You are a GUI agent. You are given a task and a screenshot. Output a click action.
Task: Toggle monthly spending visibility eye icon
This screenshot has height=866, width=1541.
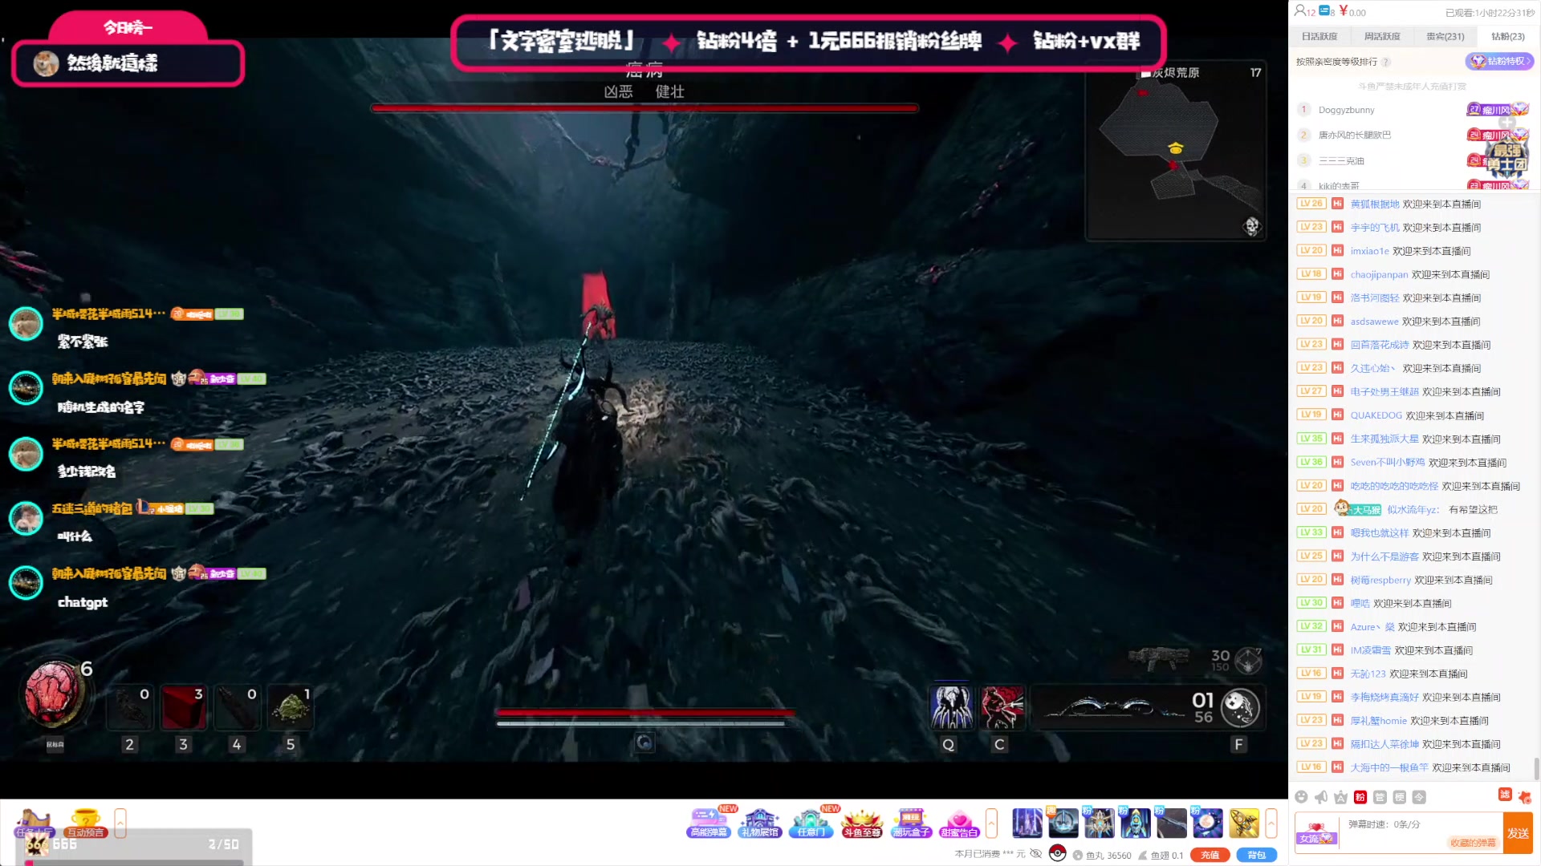point(1036,854)
